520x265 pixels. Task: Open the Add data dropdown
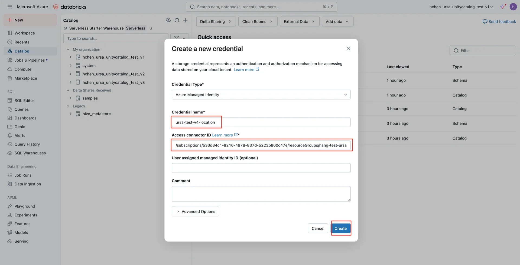pyautogui.click(x=337, y=22)
